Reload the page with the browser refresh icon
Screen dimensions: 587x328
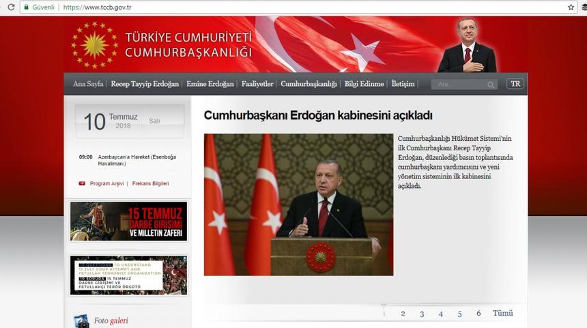11,7
